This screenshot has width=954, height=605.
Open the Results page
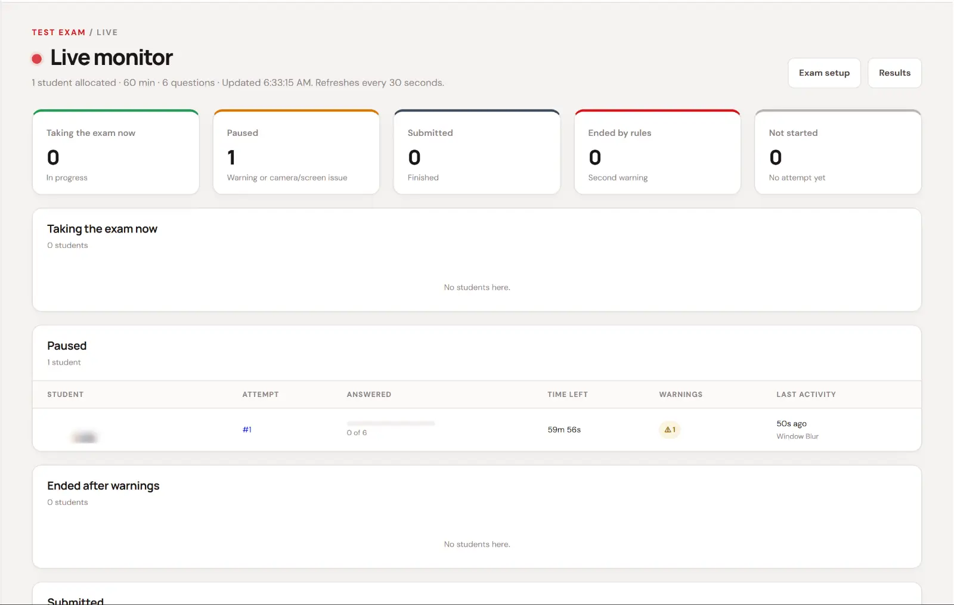(x=894, y=73)
